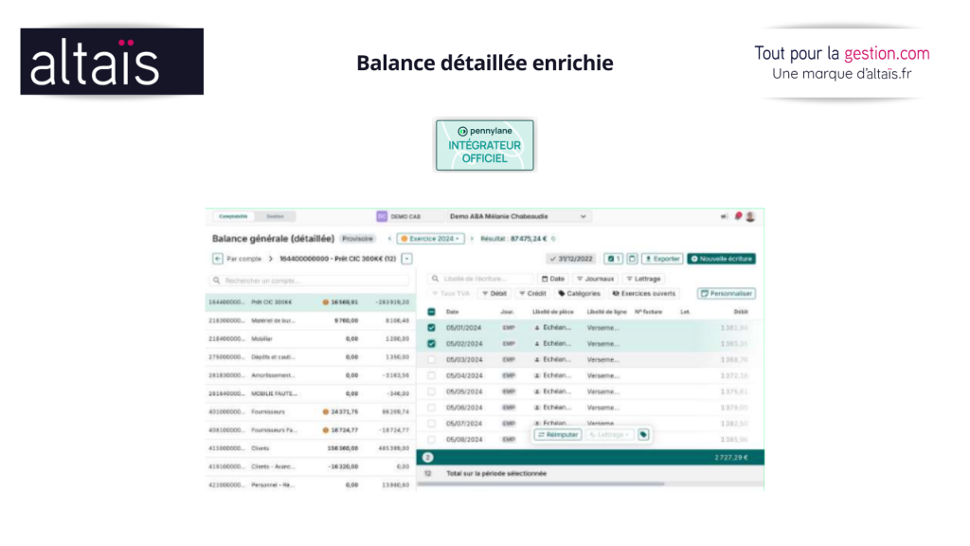Click the red notification bell icon
970x546 pixels.
pos(738,216)
